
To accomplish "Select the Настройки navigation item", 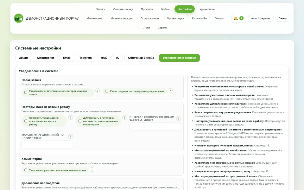I will 185,9.
